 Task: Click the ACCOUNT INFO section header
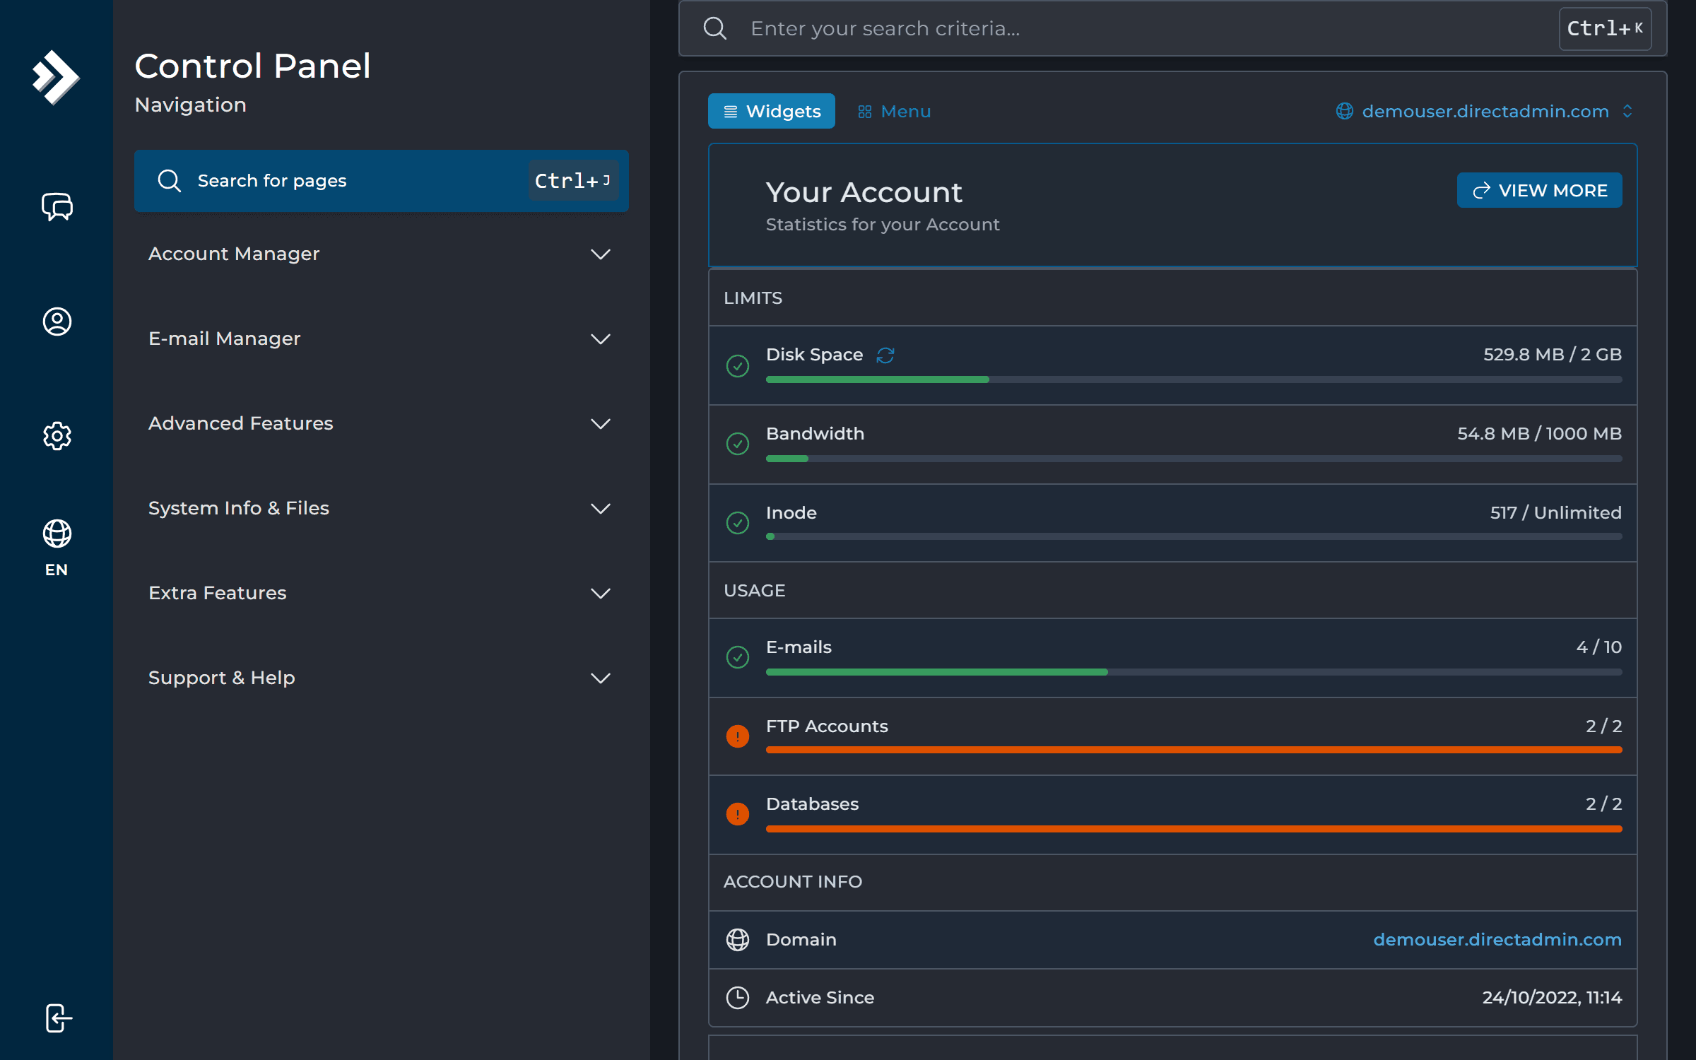pyautogui.click(x=792, y=882)
